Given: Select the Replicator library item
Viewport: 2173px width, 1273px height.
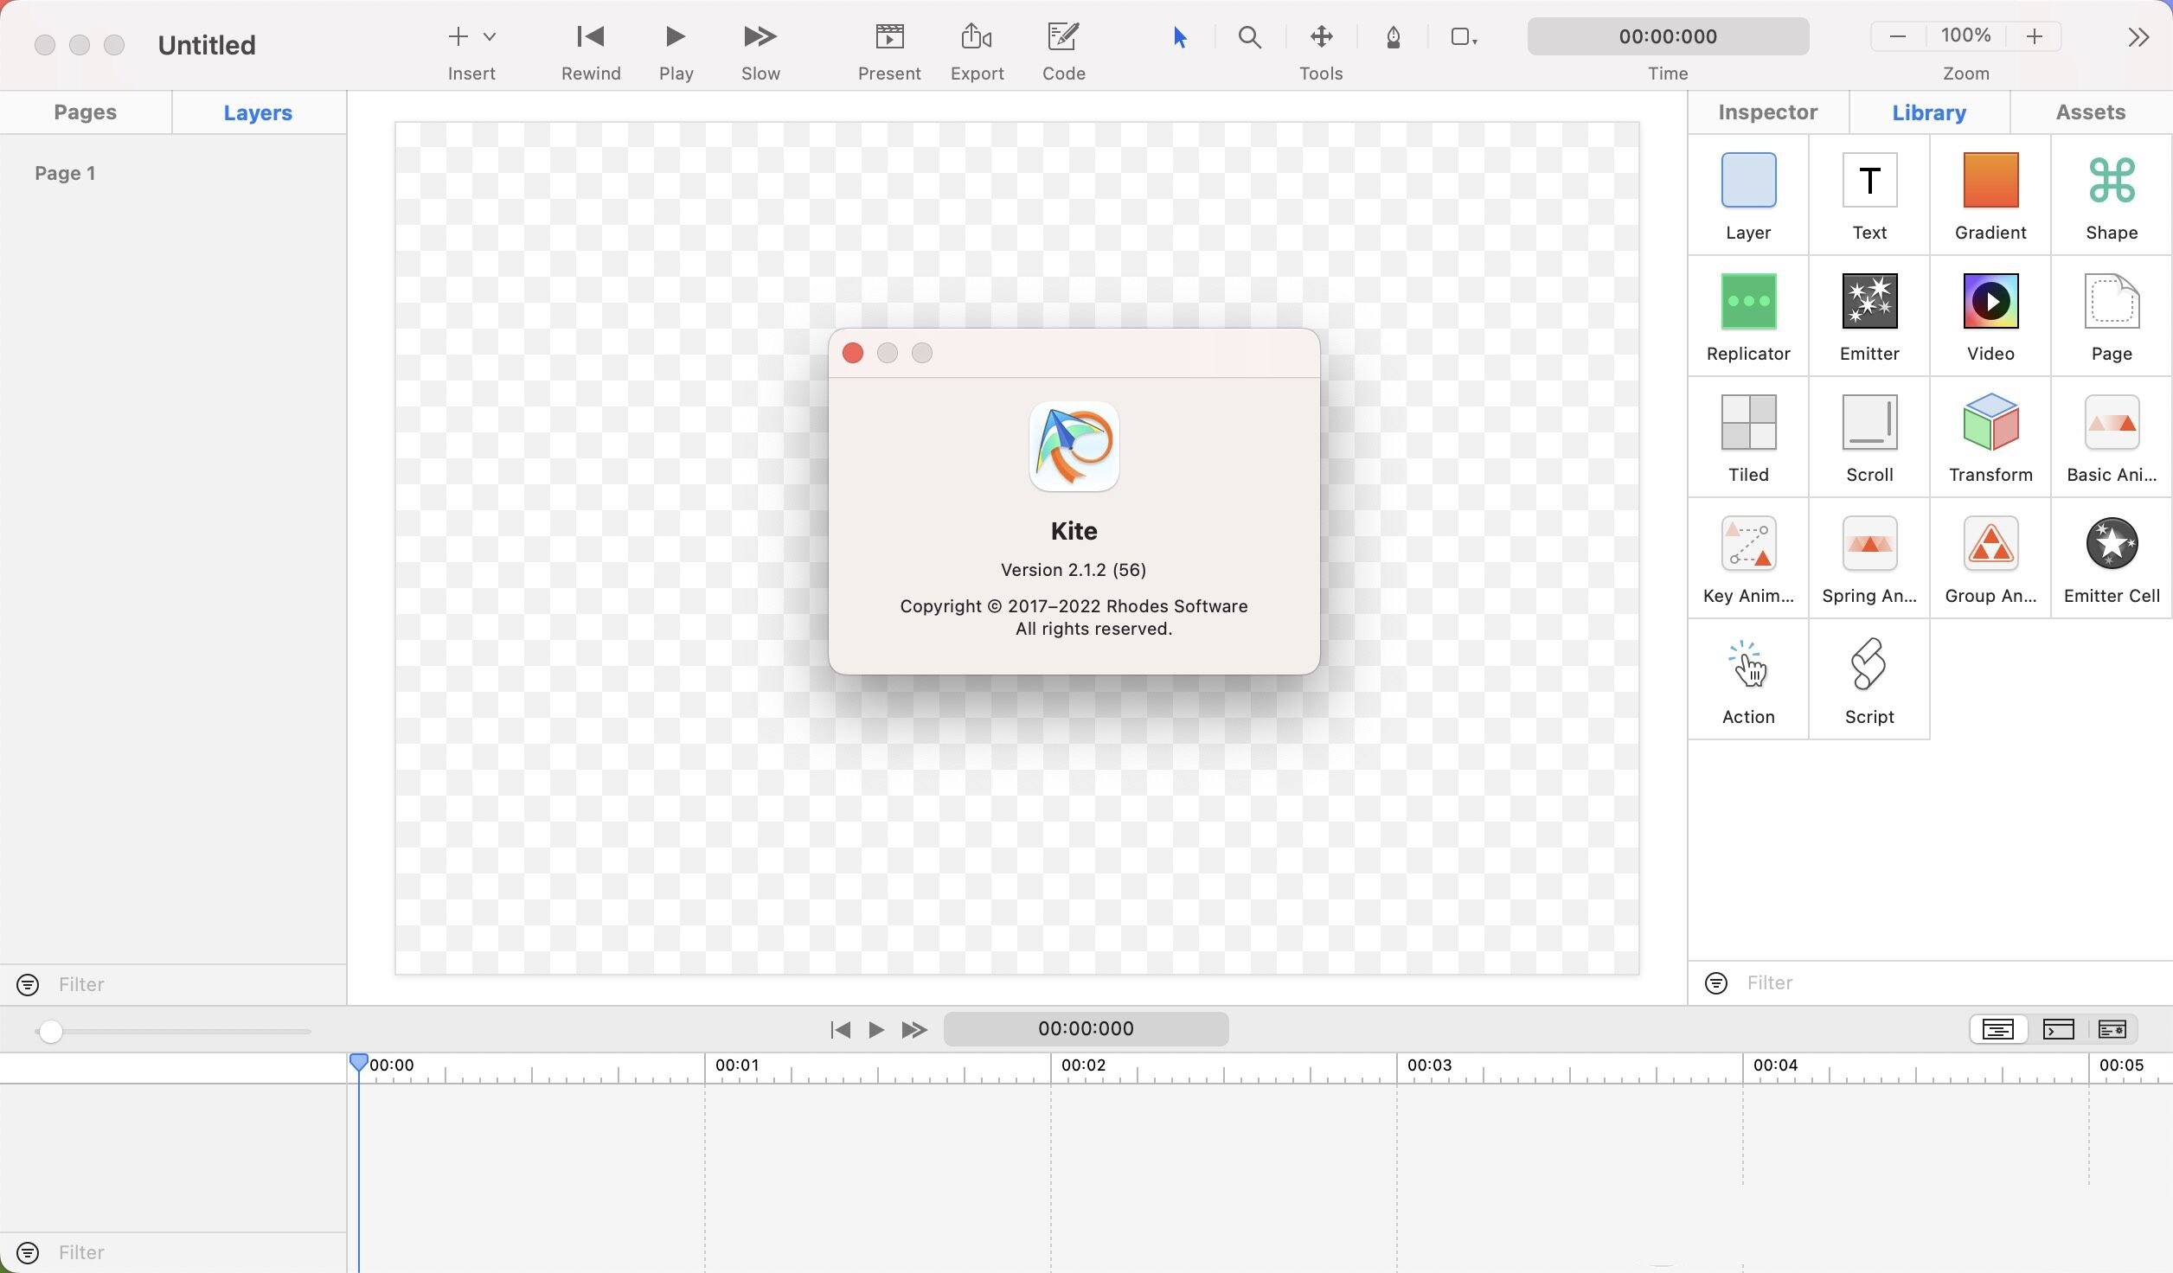Looking at the screenshot, I should point(1748,317).
